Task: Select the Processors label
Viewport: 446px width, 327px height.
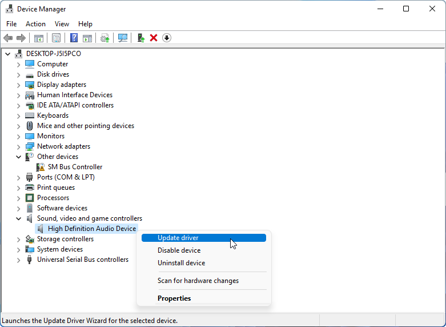Action: (x=53, y=198)
